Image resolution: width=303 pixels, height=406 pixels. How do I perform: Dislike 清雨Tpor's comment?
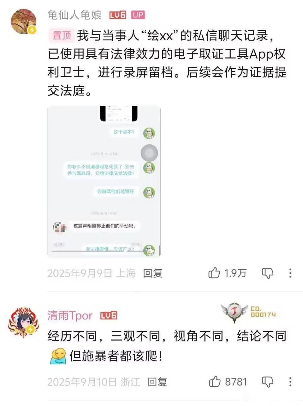point(268,382)
